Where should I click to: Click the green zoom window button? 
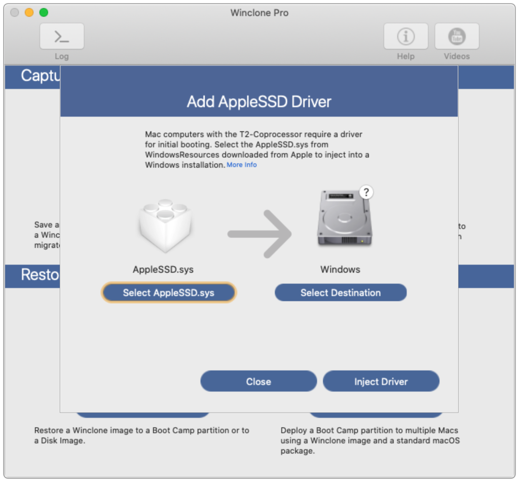(44, 13)
